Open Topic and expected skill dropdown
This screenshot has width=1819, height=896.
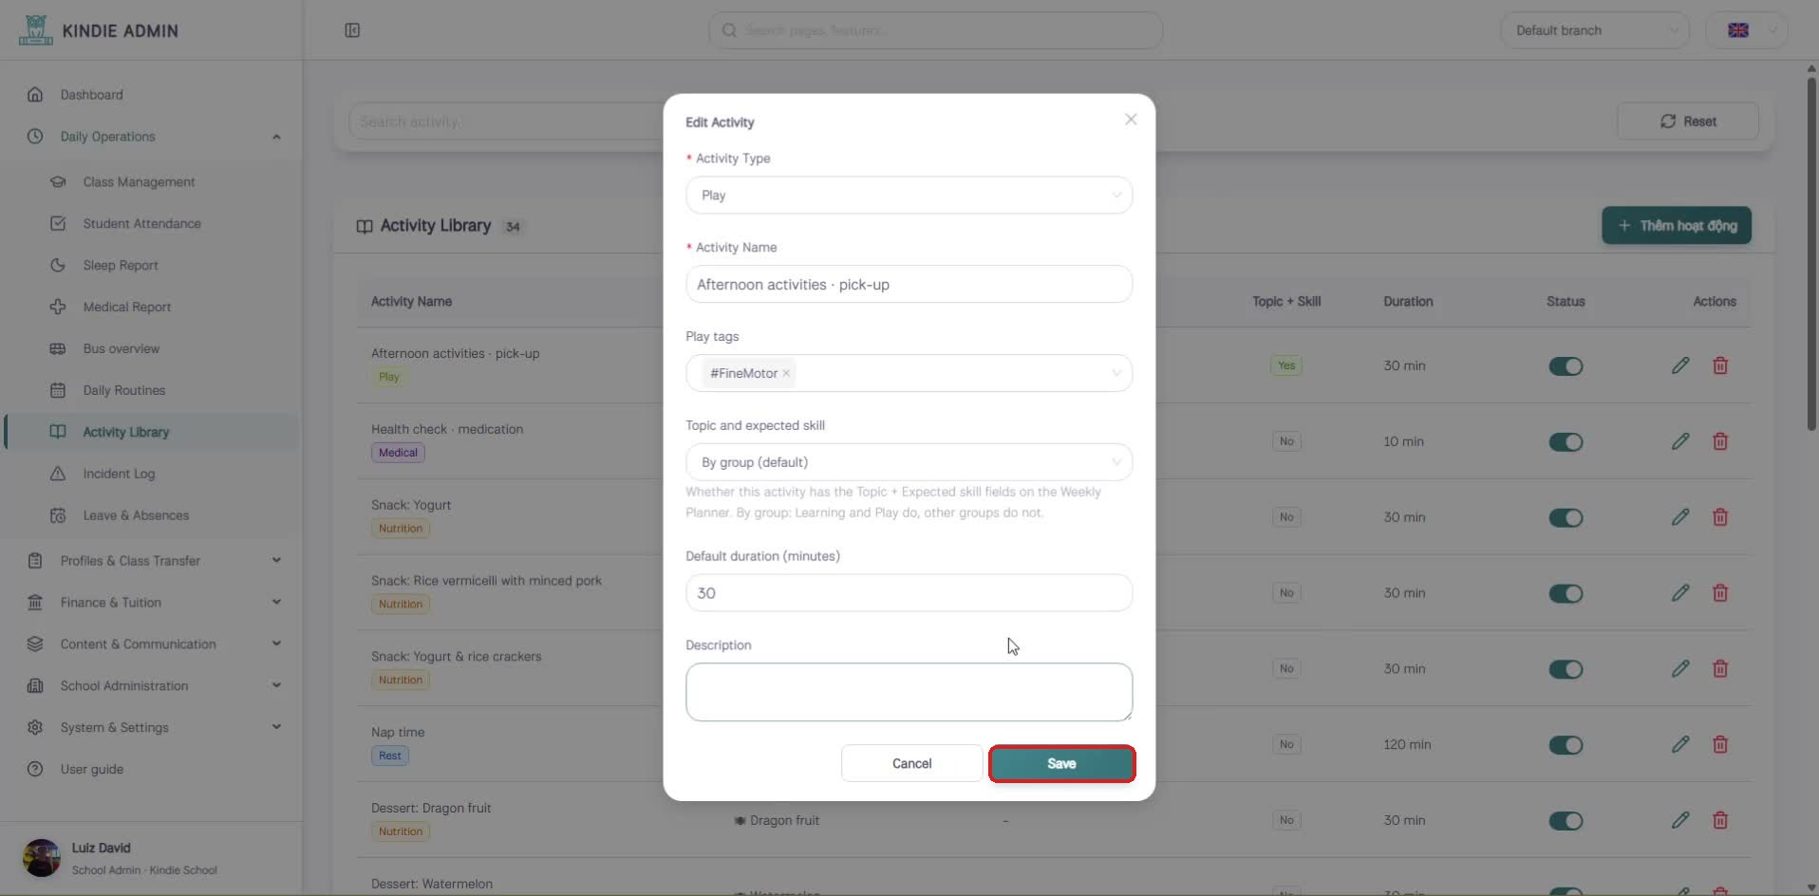[x=909, y=462]
